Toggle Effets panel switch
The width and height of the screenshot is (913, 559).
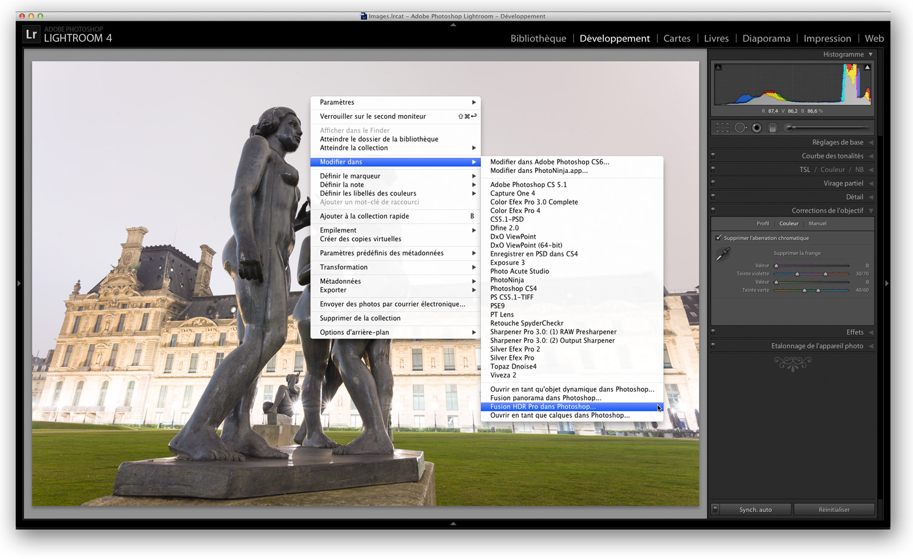[x=713, y=332]
